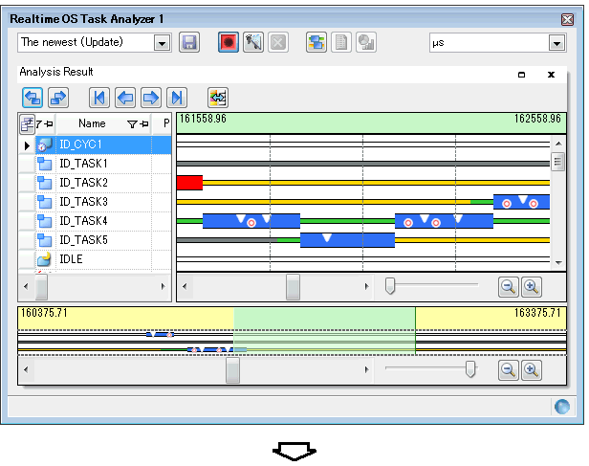
Task: Open the µs time unit dropdown
Action: click(x=556, y=43)
